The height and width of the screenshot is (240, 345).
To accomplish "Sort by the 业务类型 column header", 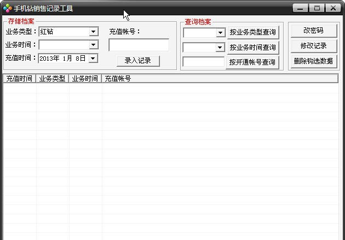I will pyautogui.click(x=53, y=79).
